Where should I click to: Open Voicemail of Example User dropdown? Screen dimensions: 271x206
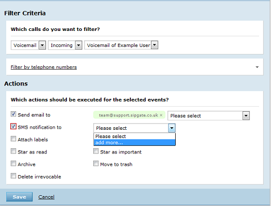tap(121, 45)
